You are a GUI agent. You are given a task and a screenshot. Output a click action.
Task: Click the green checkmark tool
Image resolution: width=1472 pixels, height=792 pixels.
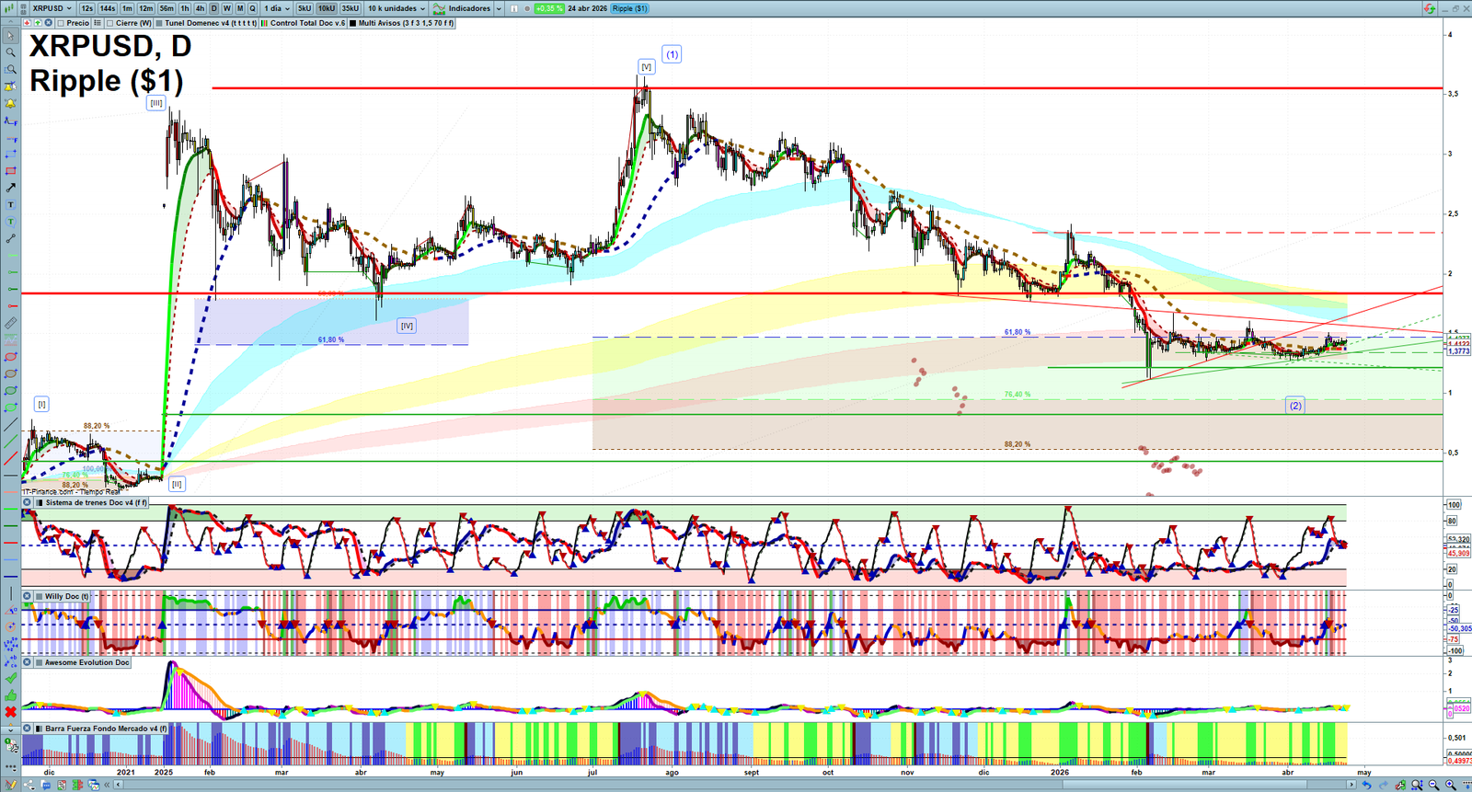(11, 678)
